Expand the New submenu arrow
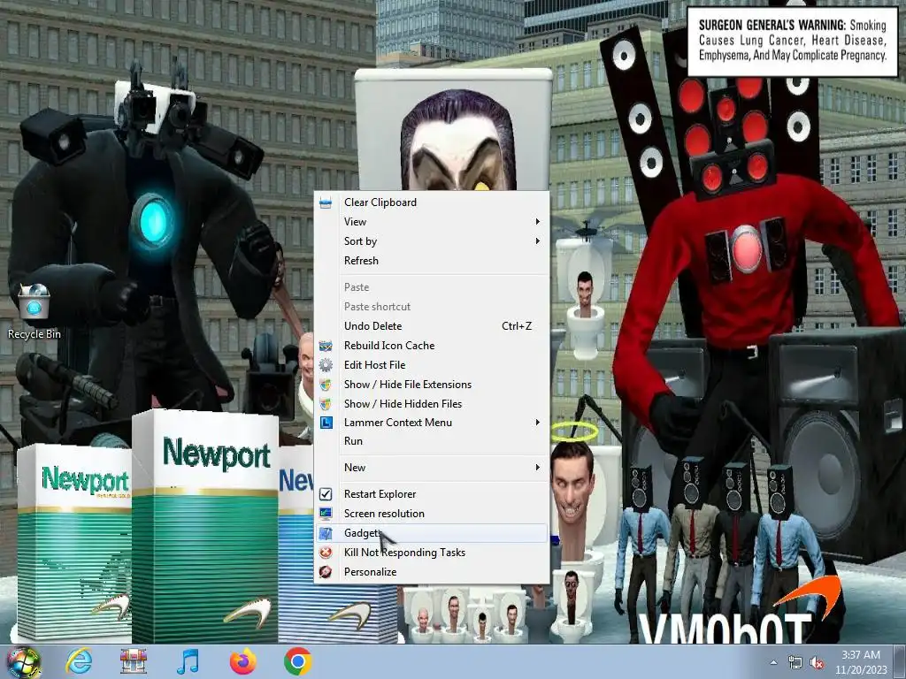Screen dimensions: 906x679 click(x=537, y=467)
